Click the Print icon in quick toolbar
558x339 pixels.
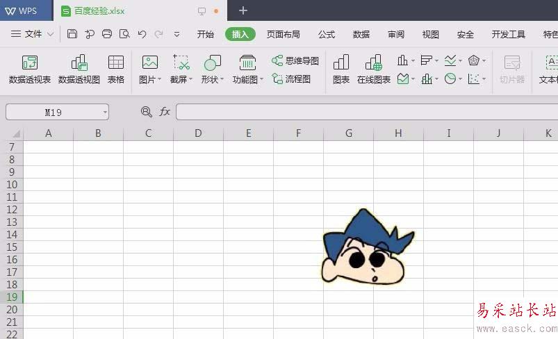point(107,34)
